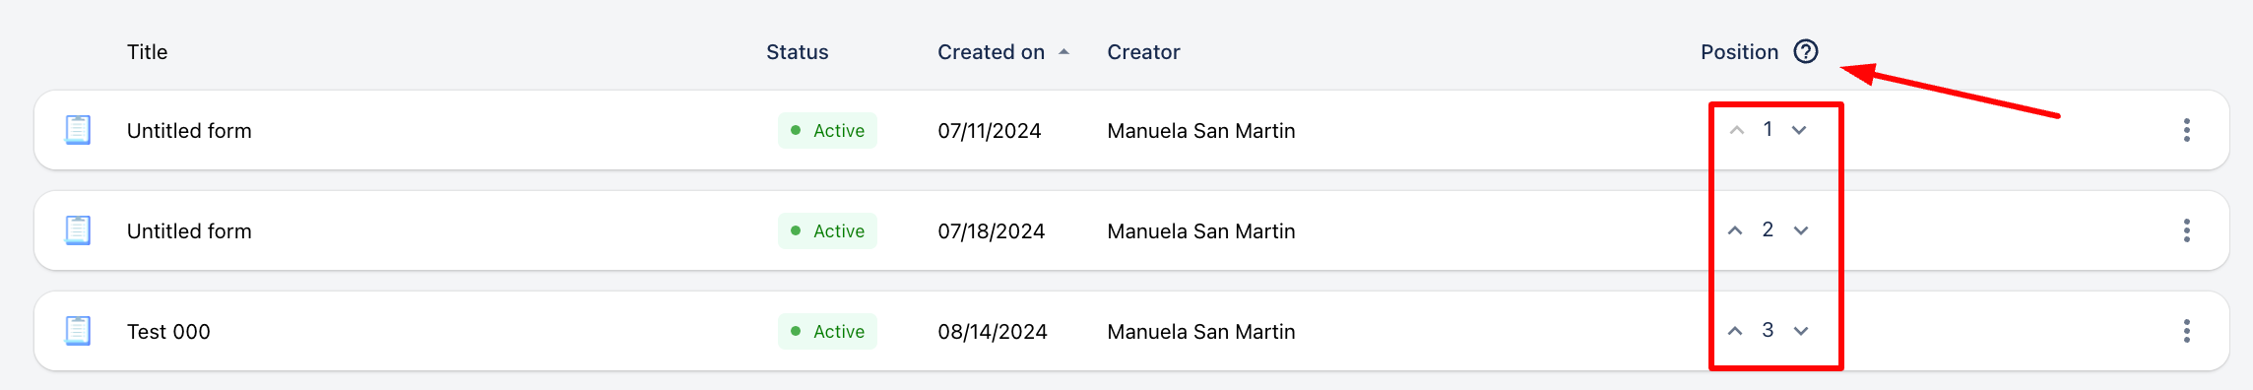Toggle the Created on sort arrow
The width and height of the screenshot is (2253, 390).
(1063, 52)
